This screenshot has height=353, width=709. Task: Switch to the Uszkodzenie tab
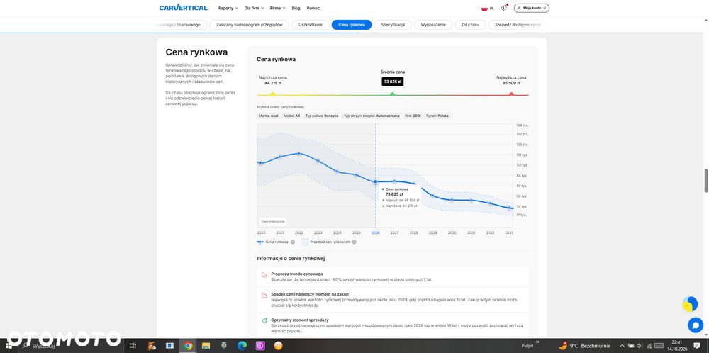(x=311, y=25)
